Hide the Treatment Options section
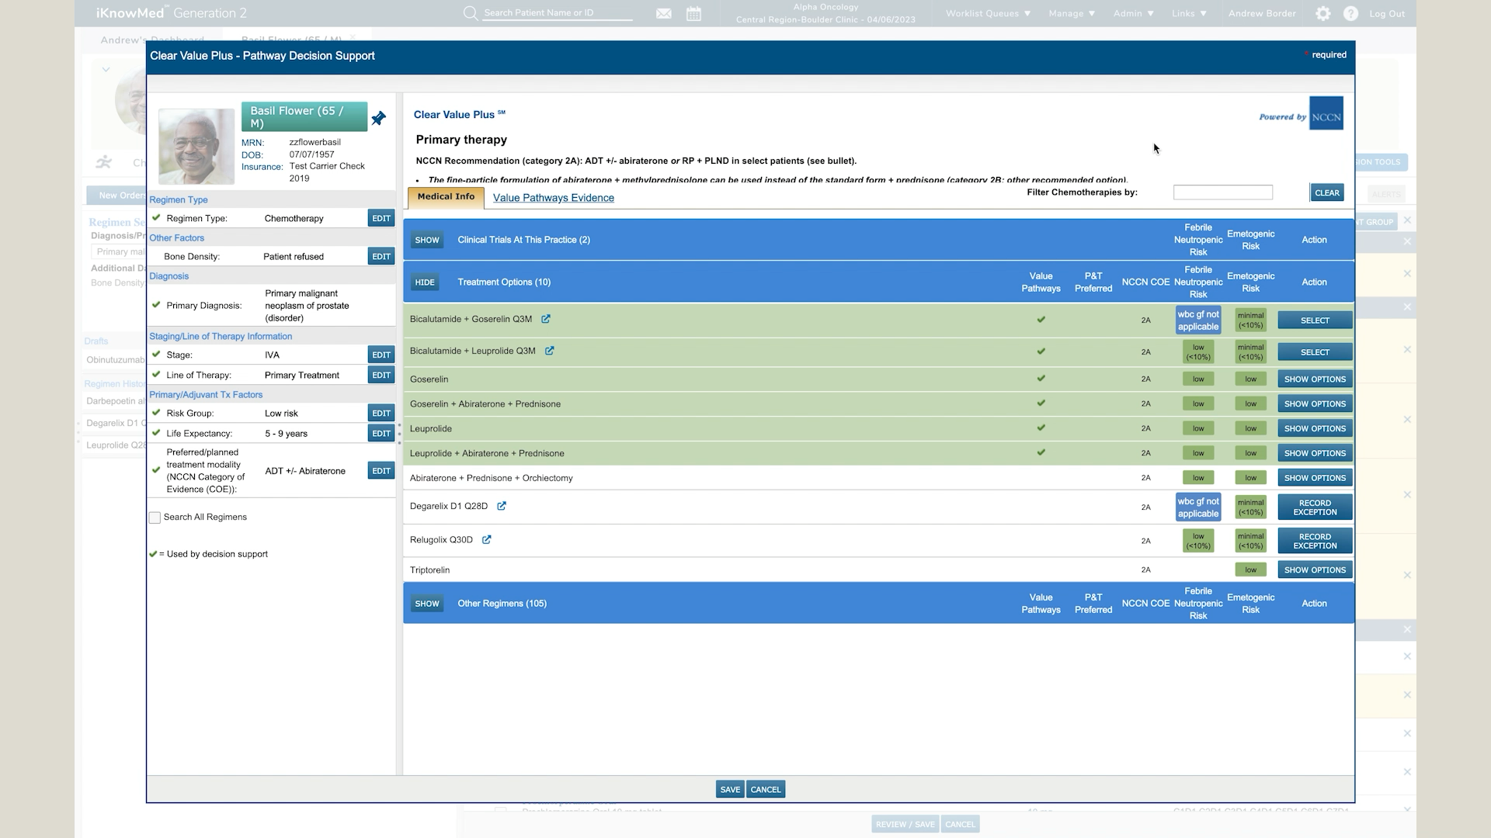 [x=425, y=282]
